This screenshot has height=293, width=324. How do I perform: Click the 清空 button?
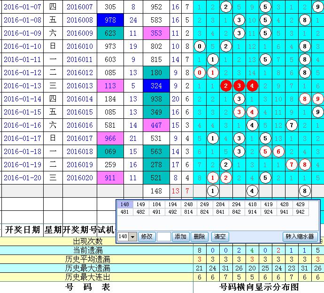(x=220, y=237)
